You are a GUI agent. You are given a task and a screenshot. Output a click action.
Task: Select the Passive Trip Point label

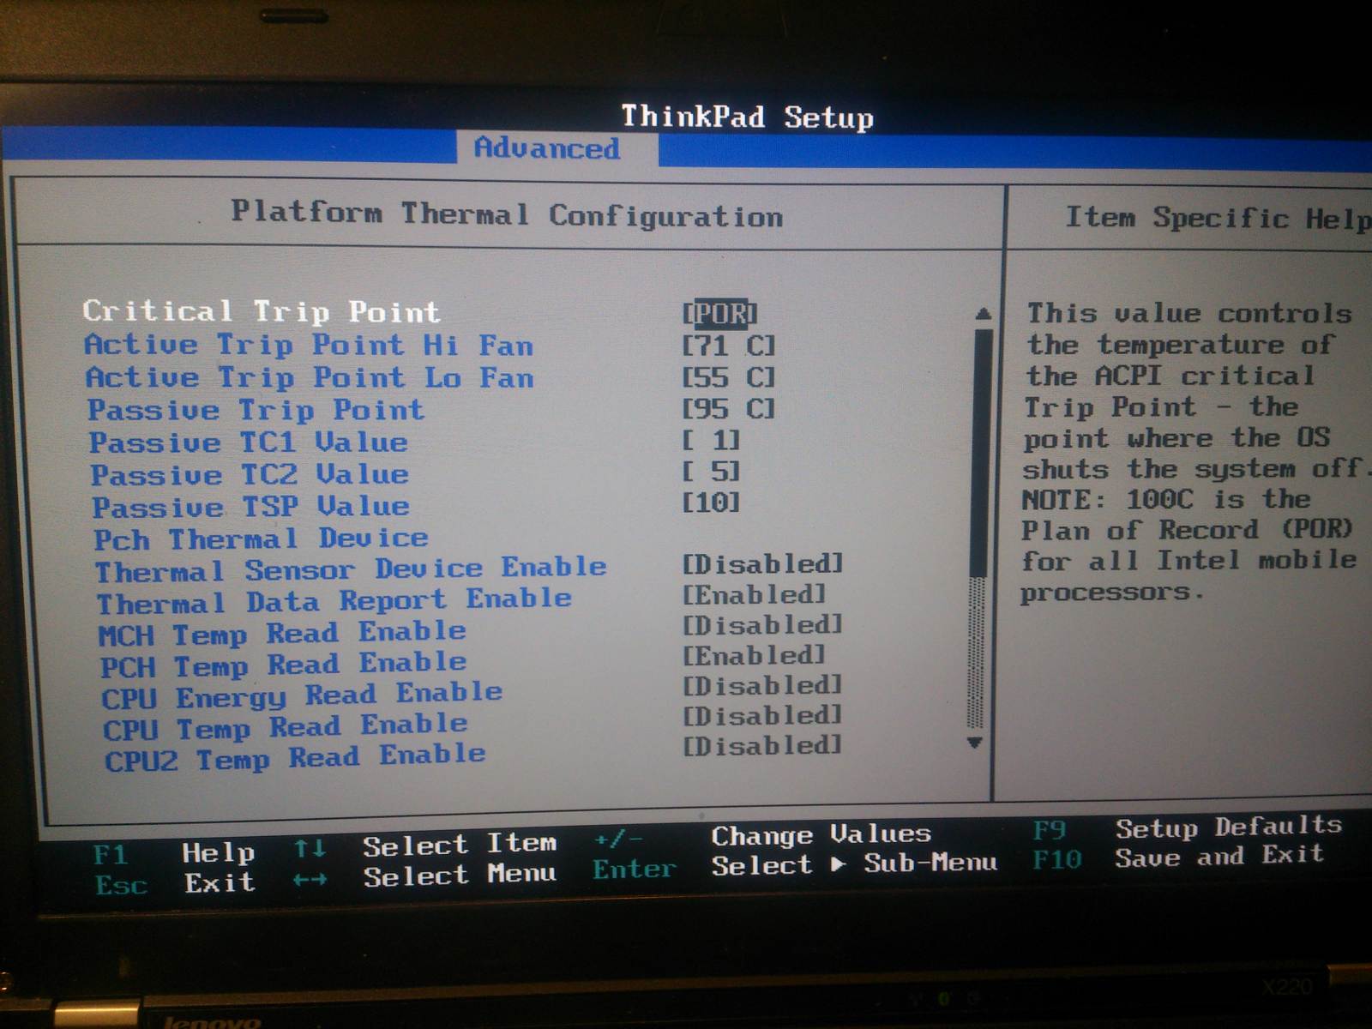pyautogui.click(x=256, y=410)
